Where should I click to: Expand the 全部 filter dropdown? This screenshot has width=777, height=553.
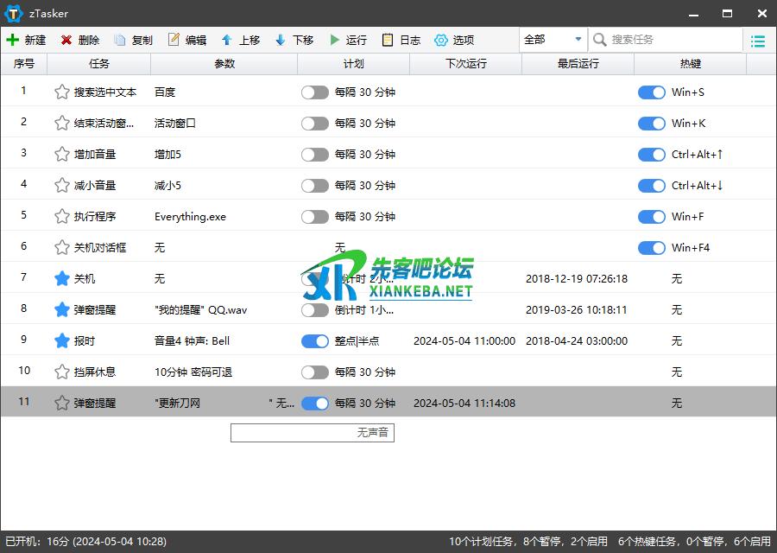click(x=553, y=40)
